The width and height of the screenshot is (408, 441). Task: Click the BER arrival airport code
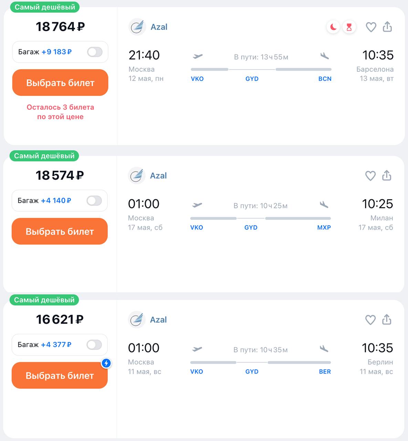[325, 371]
